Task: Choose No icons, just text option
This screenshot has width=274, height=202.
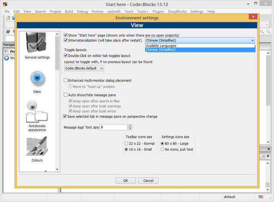Action: pyautogui.click(x=162, y=149)
